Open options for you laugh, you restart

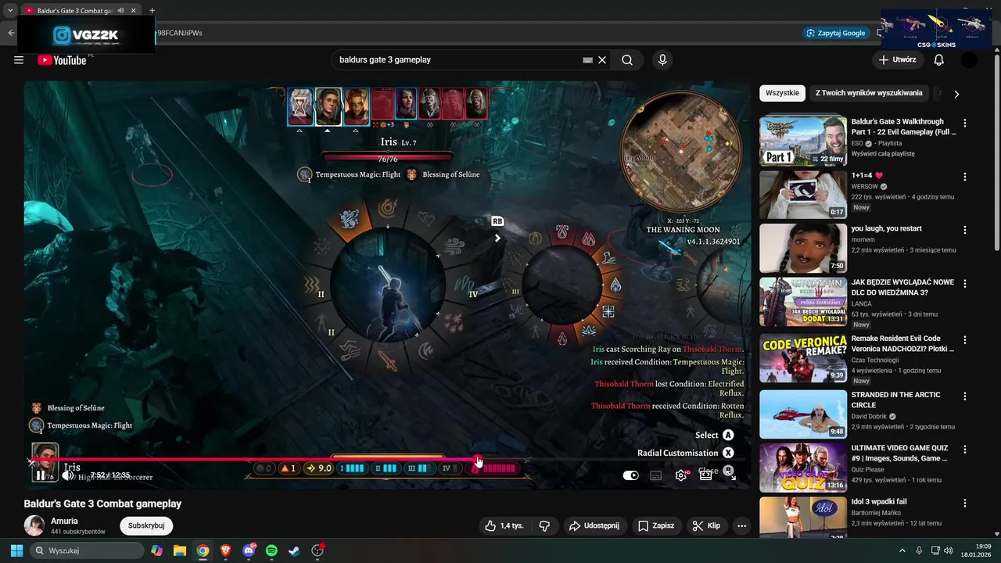click(x=965, y=230)
